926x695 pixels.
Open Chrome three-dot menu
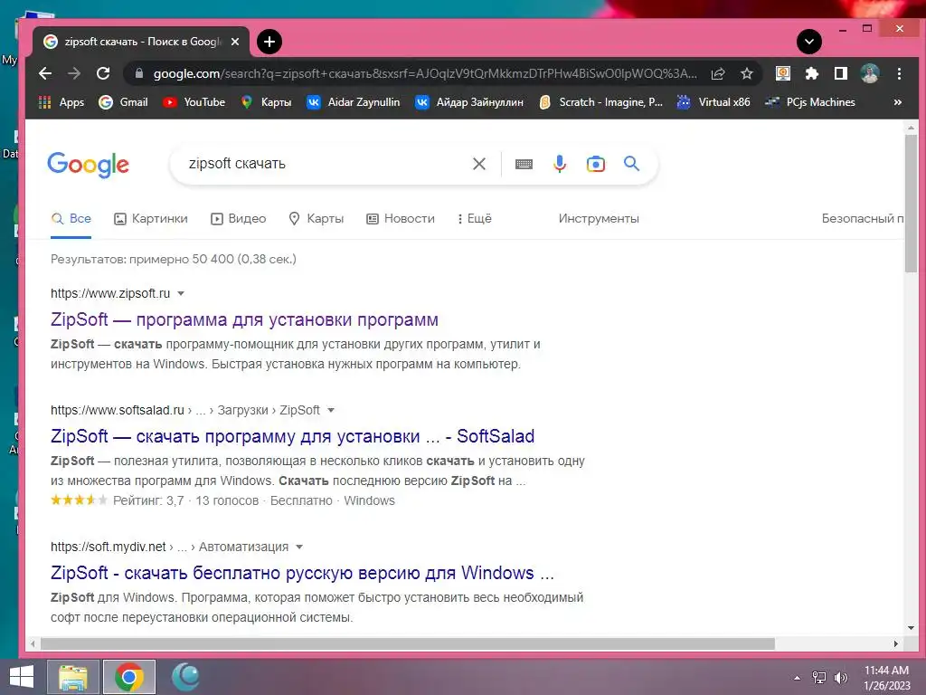899,73
